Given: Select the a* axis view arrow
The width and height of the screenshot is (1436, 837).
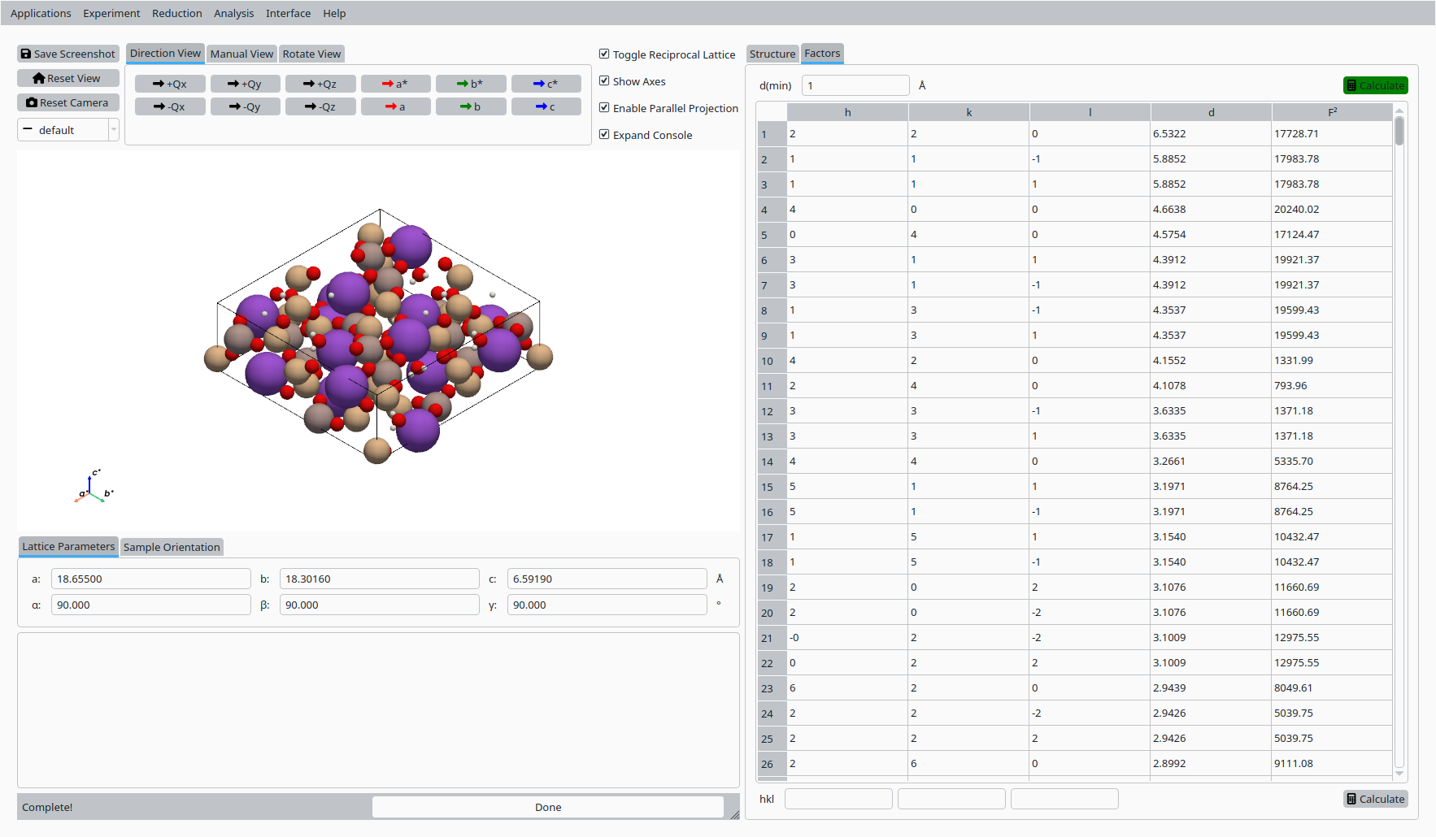Looking at the screenshot, I should click(x=396, y=83).
